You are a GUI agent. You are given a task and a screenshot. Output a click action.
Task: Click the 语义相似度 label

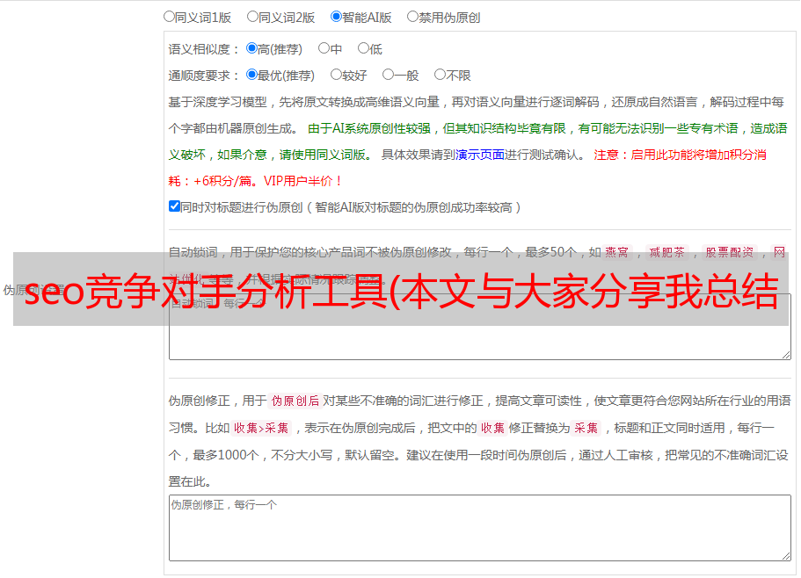pyautogui.click(x=204, y=49)
